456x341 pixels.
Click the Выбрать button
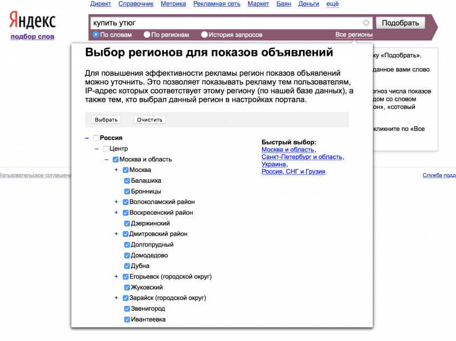coord(106,120)
